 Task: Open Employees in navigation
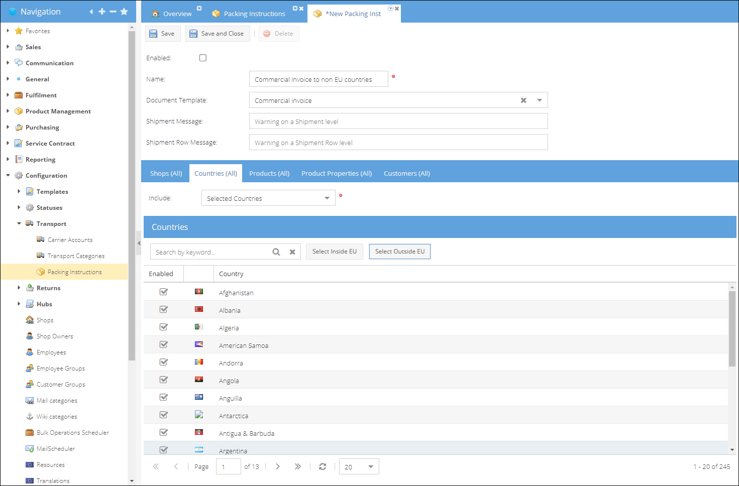click(x=46, y=352)
